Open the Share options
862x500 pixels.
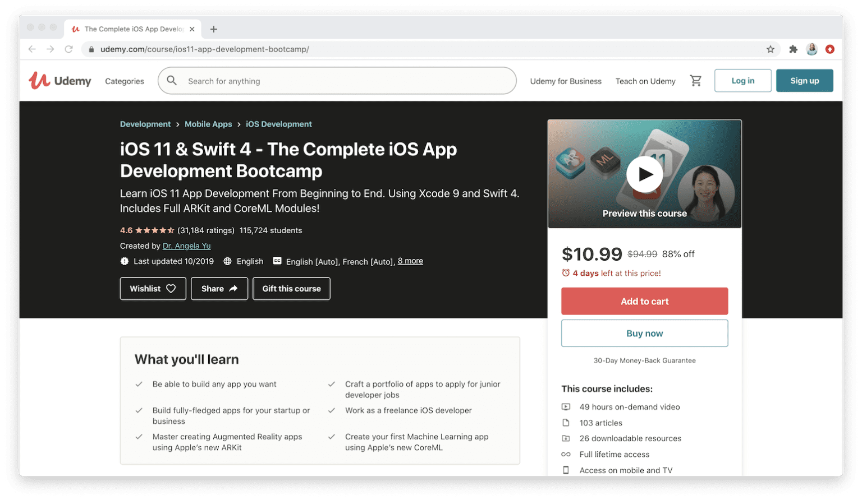pos(219,288)
